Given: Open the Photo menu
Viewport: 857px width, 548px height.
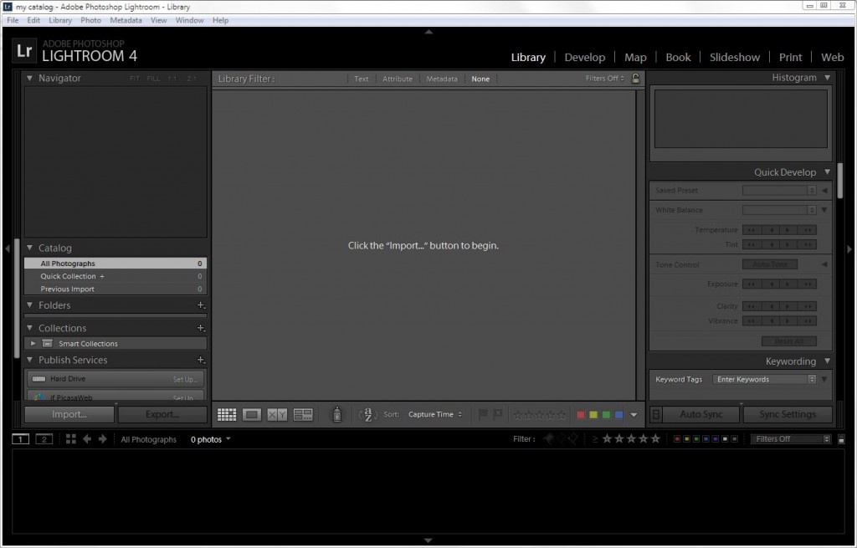Looking at the screenshot, I should [90, 20].
